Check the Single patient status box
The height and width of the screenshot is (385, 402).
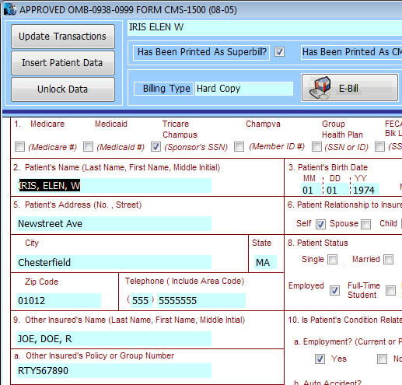[332, 259]
